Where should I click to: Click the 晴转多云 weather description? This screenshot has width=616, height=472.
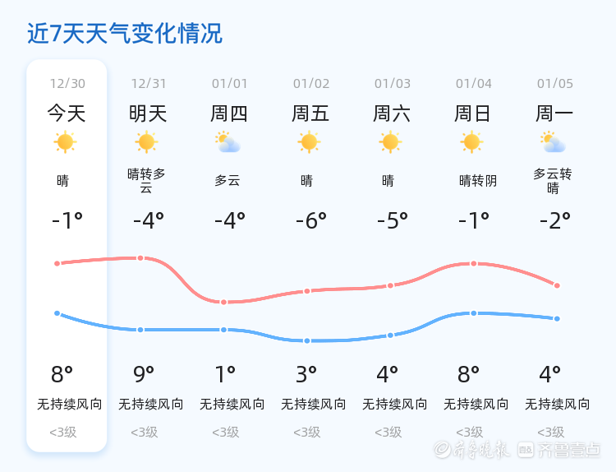pyautogui.click(x=147, y=181)
